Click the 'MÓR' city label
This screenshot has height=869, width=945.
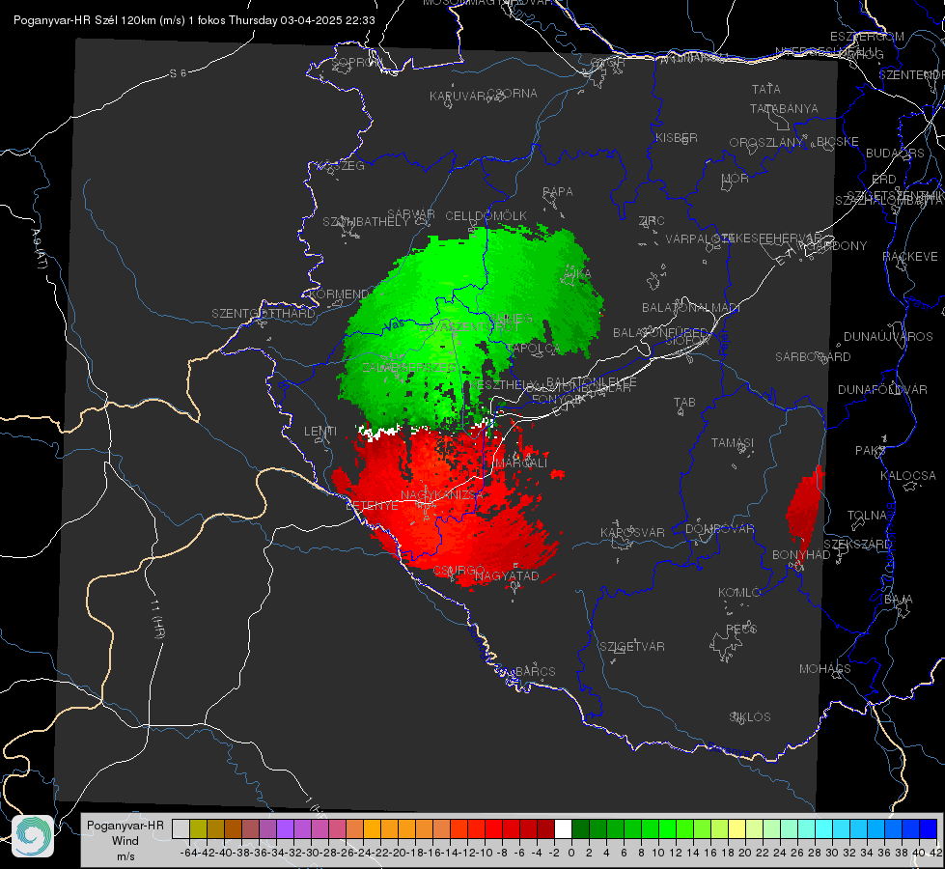pos(736,179)
